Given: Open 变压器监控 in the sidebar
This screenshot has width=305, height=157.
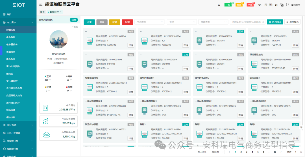Looking at the screenshot, I should [x=18, y=81].
